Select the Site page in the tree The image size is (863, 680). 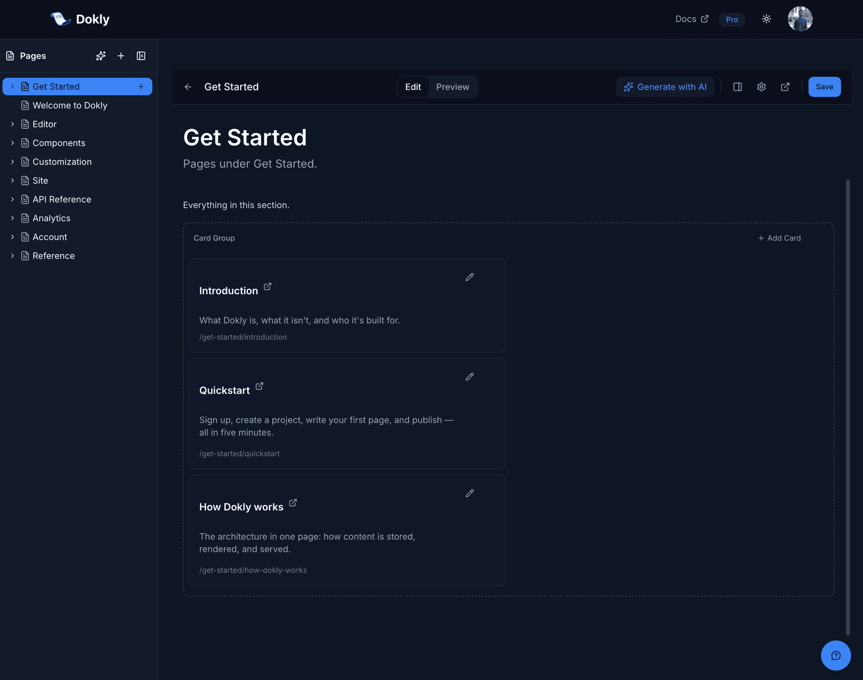click(x=40, y=181)
